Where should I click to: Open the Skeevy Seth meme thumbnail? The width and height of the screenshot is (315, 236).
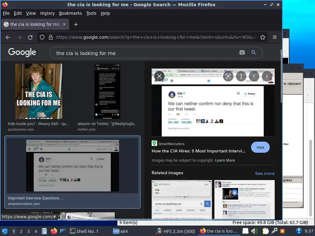tap(39, 91)
